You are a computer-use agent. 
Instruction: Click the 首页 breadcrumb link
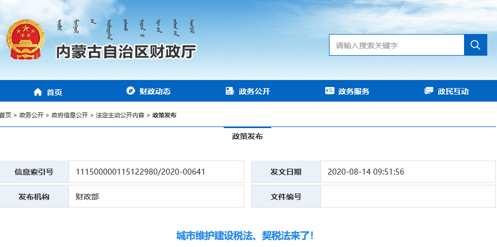coord(5,115)
